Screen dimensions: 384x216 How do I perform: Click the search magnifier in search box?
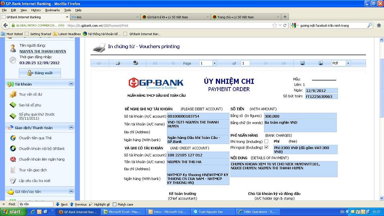(370, 25)
